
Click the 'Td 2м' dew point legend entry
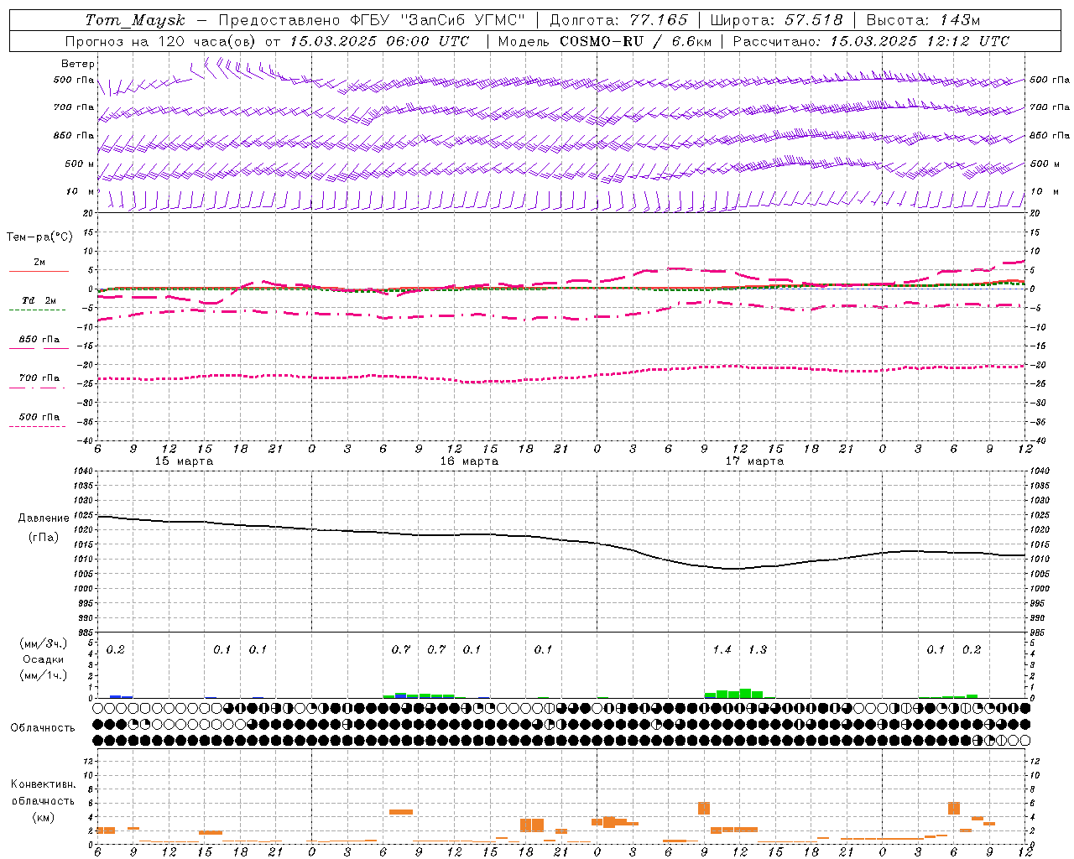39,300
